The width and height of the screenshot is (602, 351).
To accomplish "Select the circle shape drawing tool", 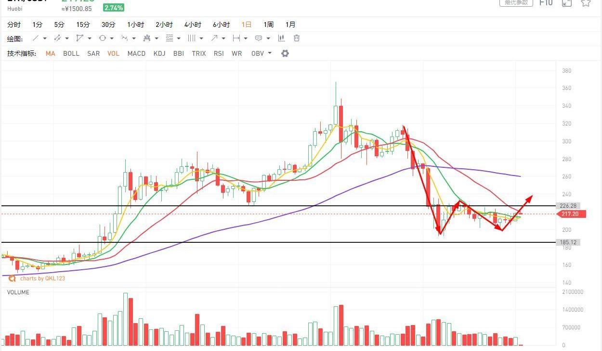I will [x=102, y=38].
